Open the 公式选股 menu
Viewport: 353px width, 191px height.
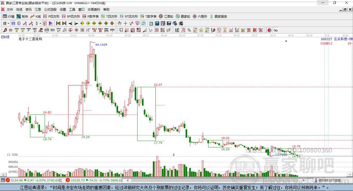[50, 9]
